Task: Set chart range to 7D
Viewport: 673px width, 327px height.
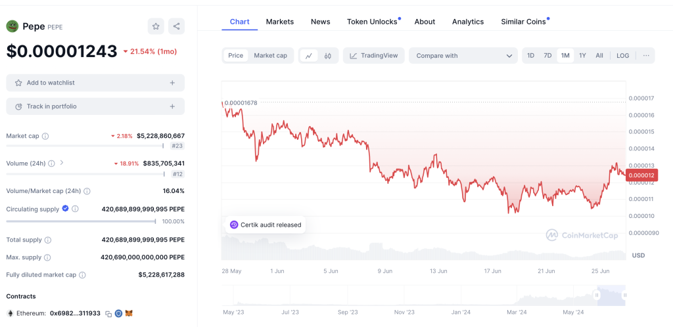Action: tap(547, 56)
